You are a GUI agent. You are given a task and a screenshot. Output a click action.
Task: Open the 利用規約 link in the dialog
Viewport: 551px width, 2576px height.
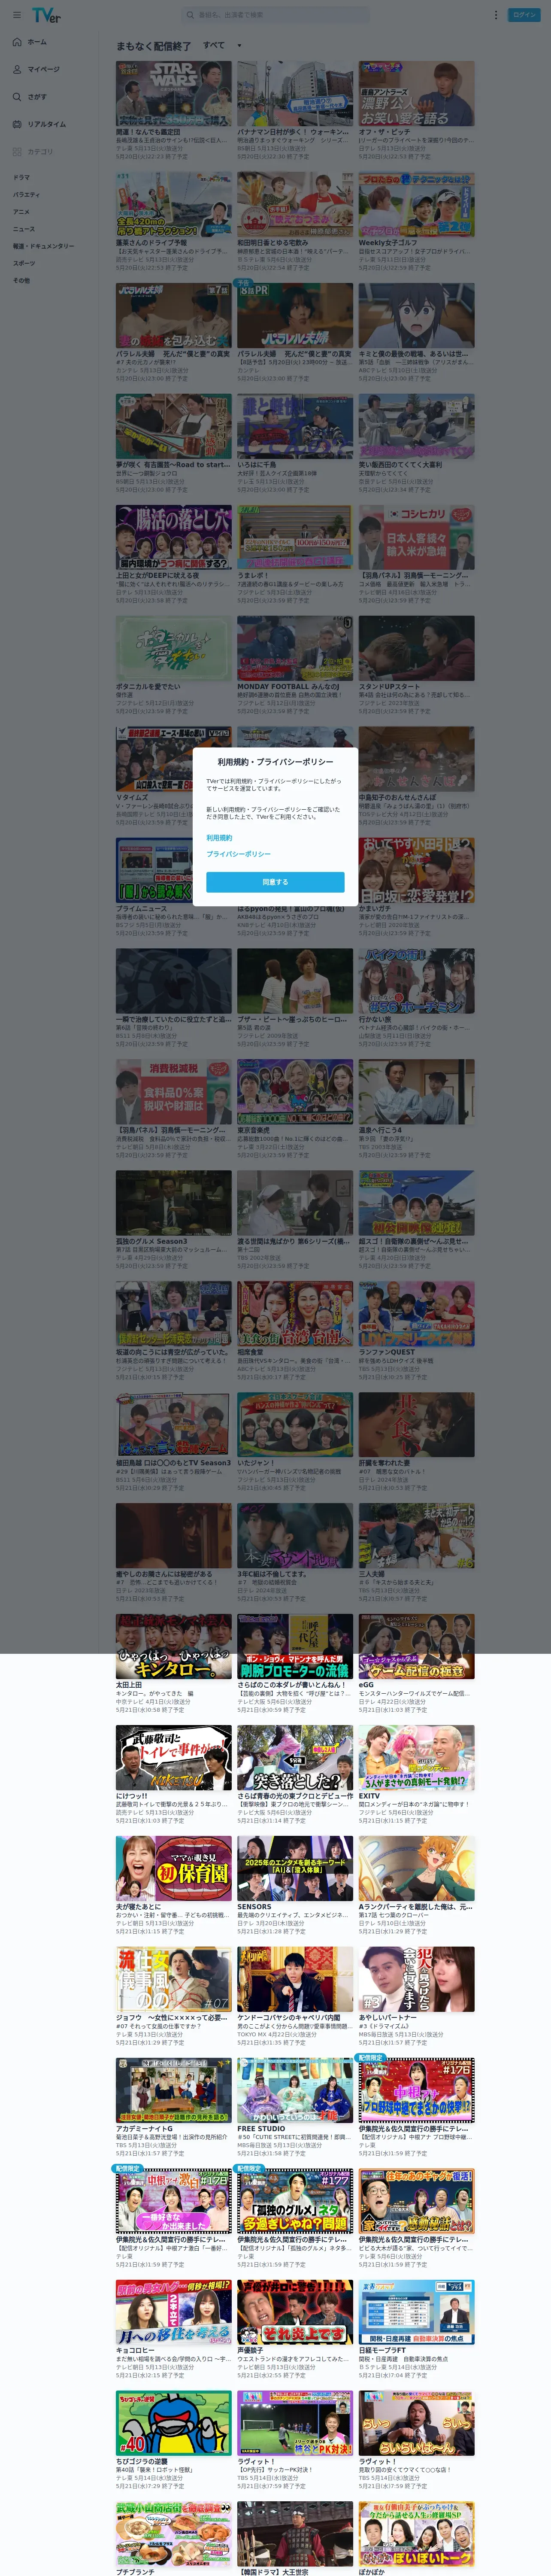(219, 838)
